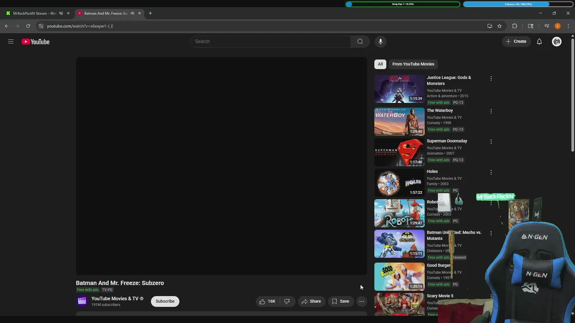Click the Scary Movie 5 title
The height and width of the screenshot is (323, 575).
pyautogui.click(x=440, y=296)
